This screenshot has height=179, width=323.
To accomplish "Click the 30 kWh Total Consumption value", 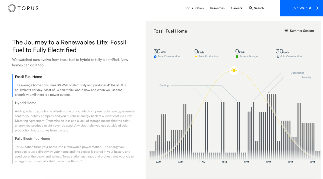I will click(160, 51).
